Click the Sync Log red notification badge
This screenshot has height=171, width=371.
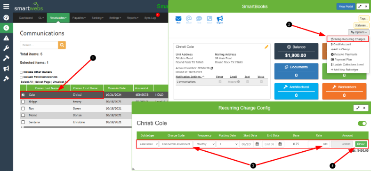click(158, 15)
